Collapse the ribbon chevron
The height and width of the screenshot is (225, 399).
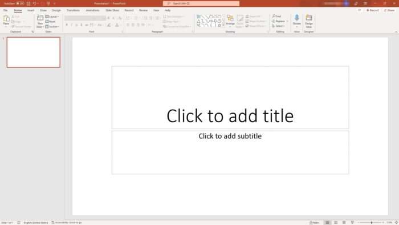(x=396, y=32)
